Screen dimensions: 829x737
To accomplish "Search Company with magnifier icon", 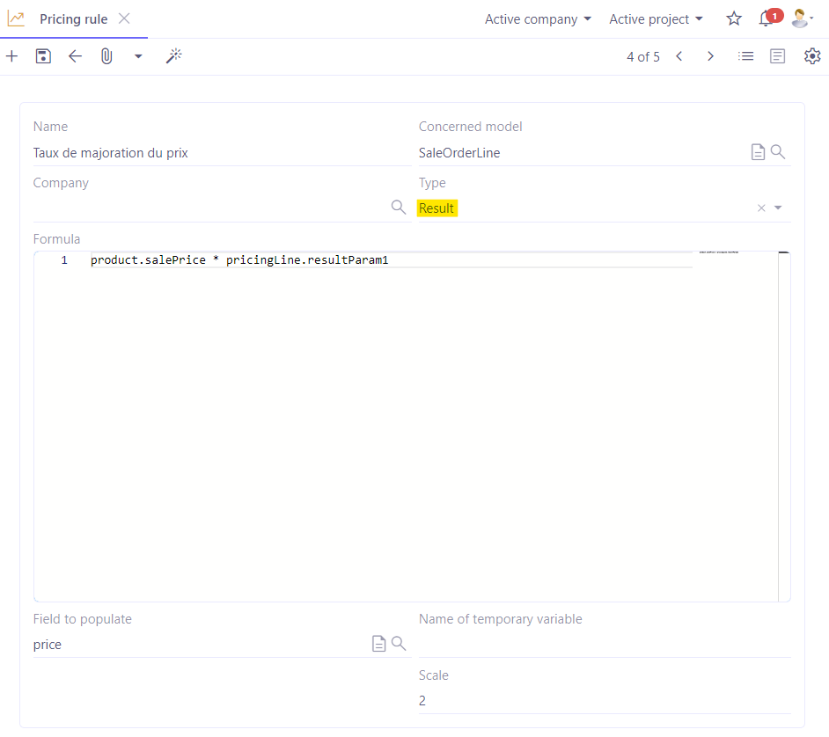I will pyautogui.click(x=399, y=207).
